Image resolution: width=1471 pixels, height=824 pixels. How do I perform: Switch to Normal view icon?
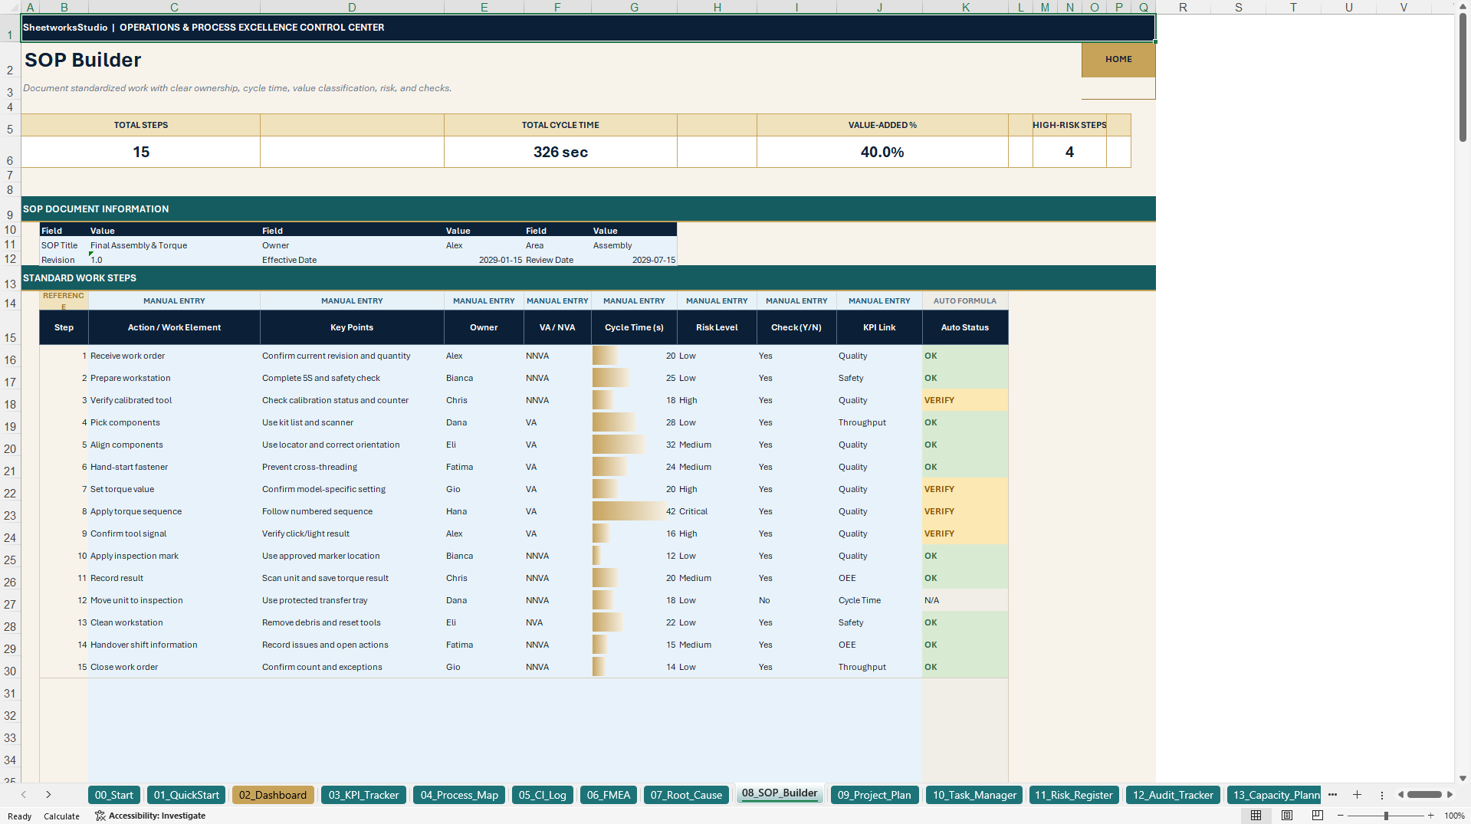(x=1256, y=816)
